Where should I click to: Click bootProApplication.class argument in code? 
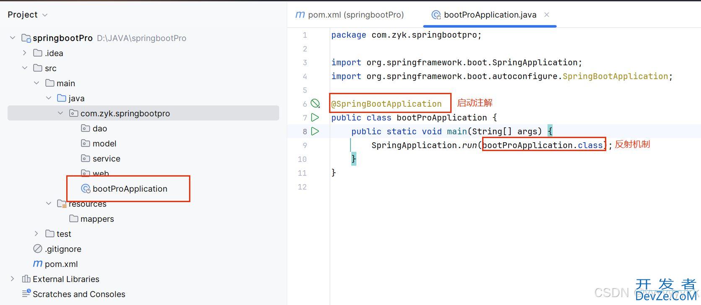pyautogui.click(x=543, y=145)
